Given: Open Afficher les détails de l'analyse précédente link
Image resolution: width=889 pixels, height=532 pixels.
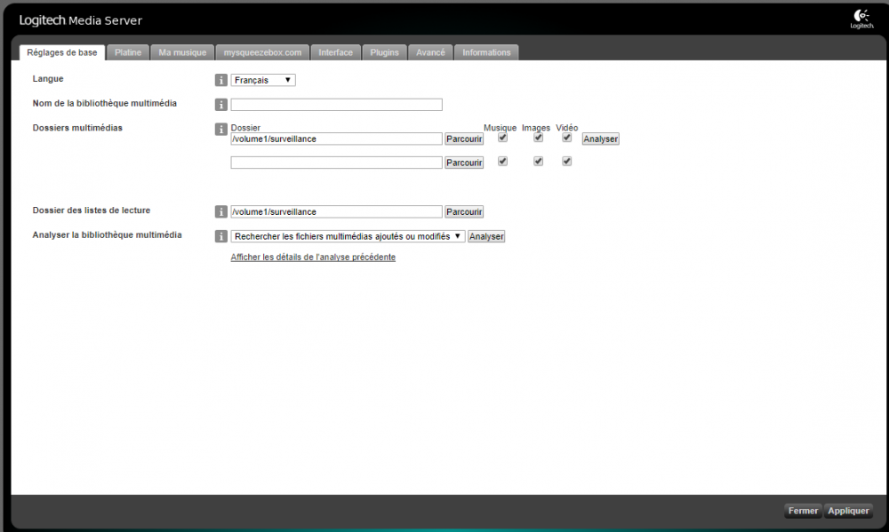Looking at the screenshot, I should click(313, 258).
